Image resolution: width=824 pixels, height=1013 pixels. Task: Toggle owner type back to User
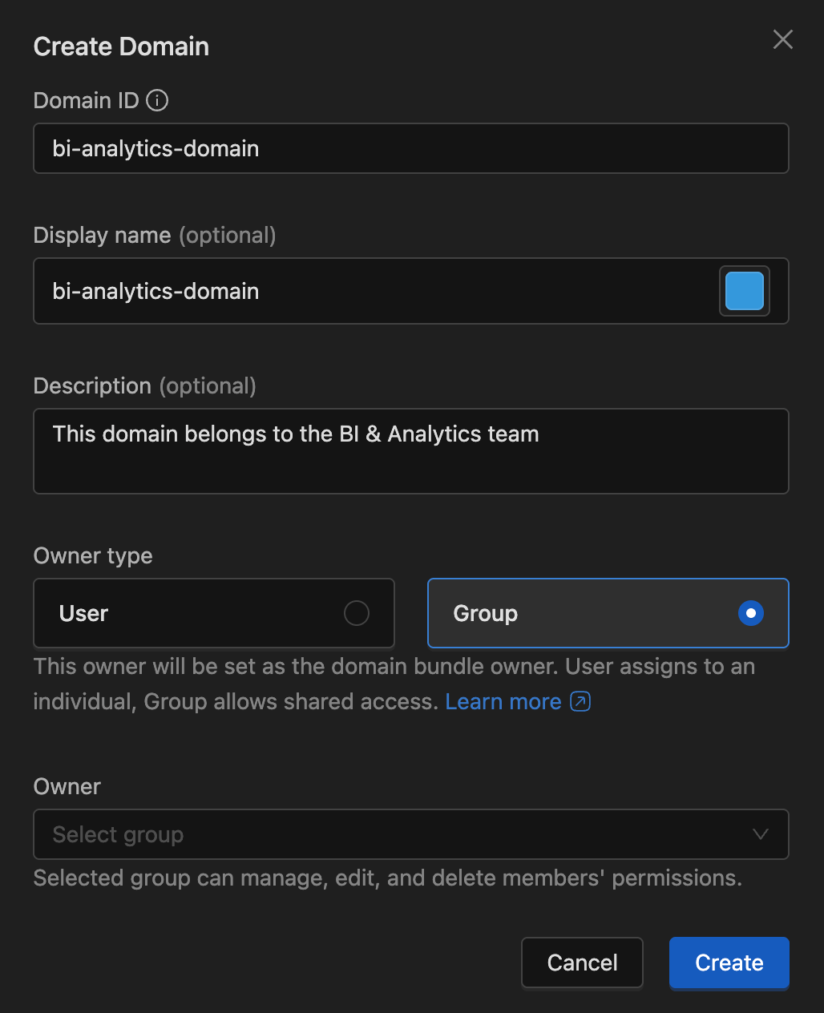pos(213,613)
